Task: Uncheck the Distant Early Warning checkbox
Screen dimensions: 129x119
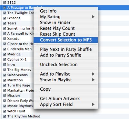Action: [5, 101]
